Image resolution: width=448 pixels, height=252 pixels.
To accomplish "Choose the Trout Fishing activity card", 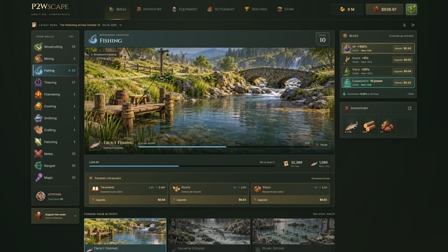I will point(125,235).
